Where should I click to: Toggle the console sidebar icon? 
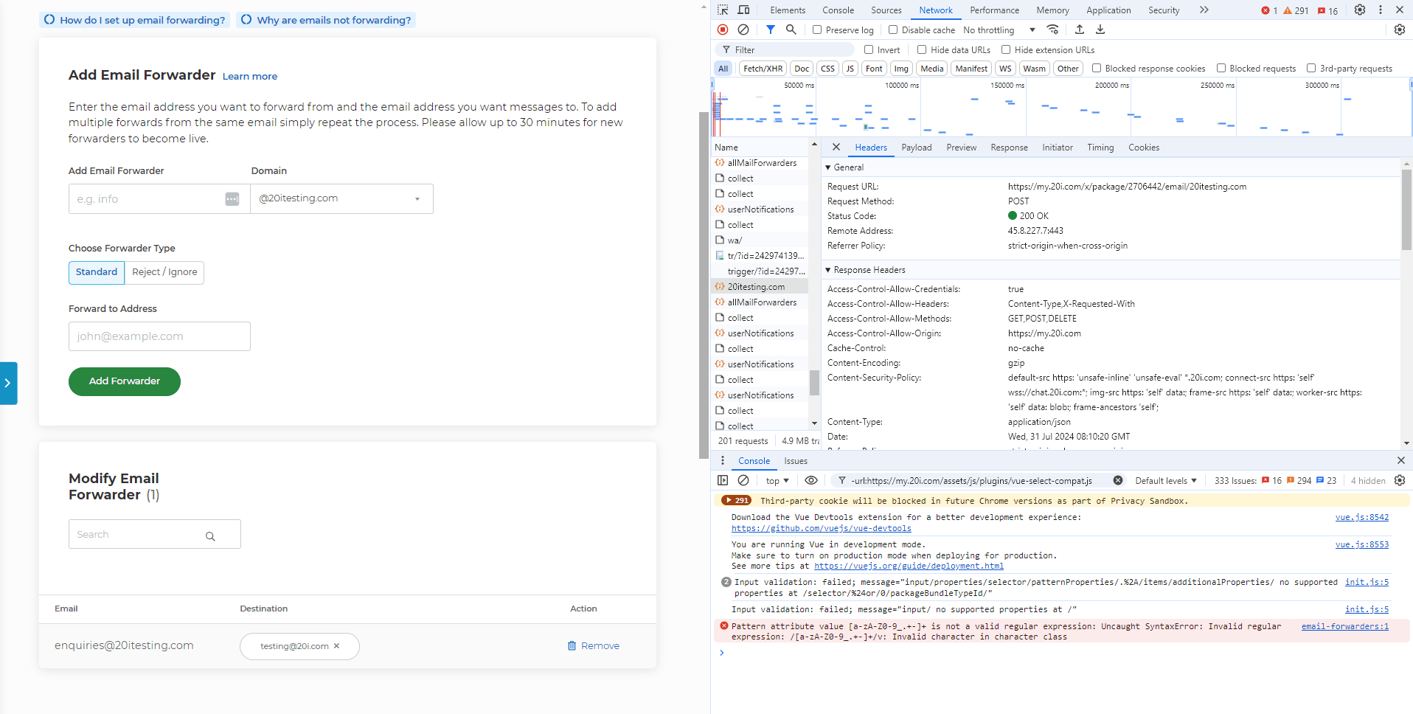723,480
